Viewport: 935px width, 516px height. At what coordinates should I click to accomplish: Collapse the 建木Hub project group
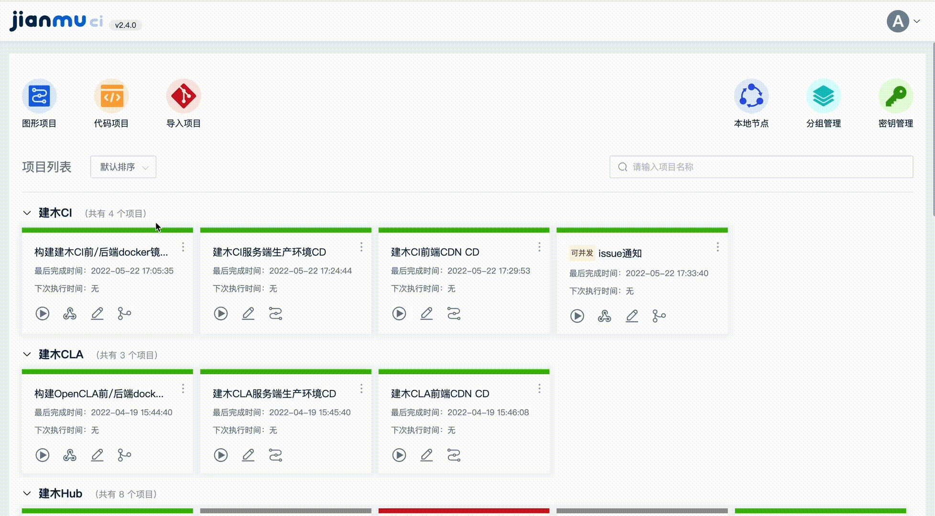(27, 494)
